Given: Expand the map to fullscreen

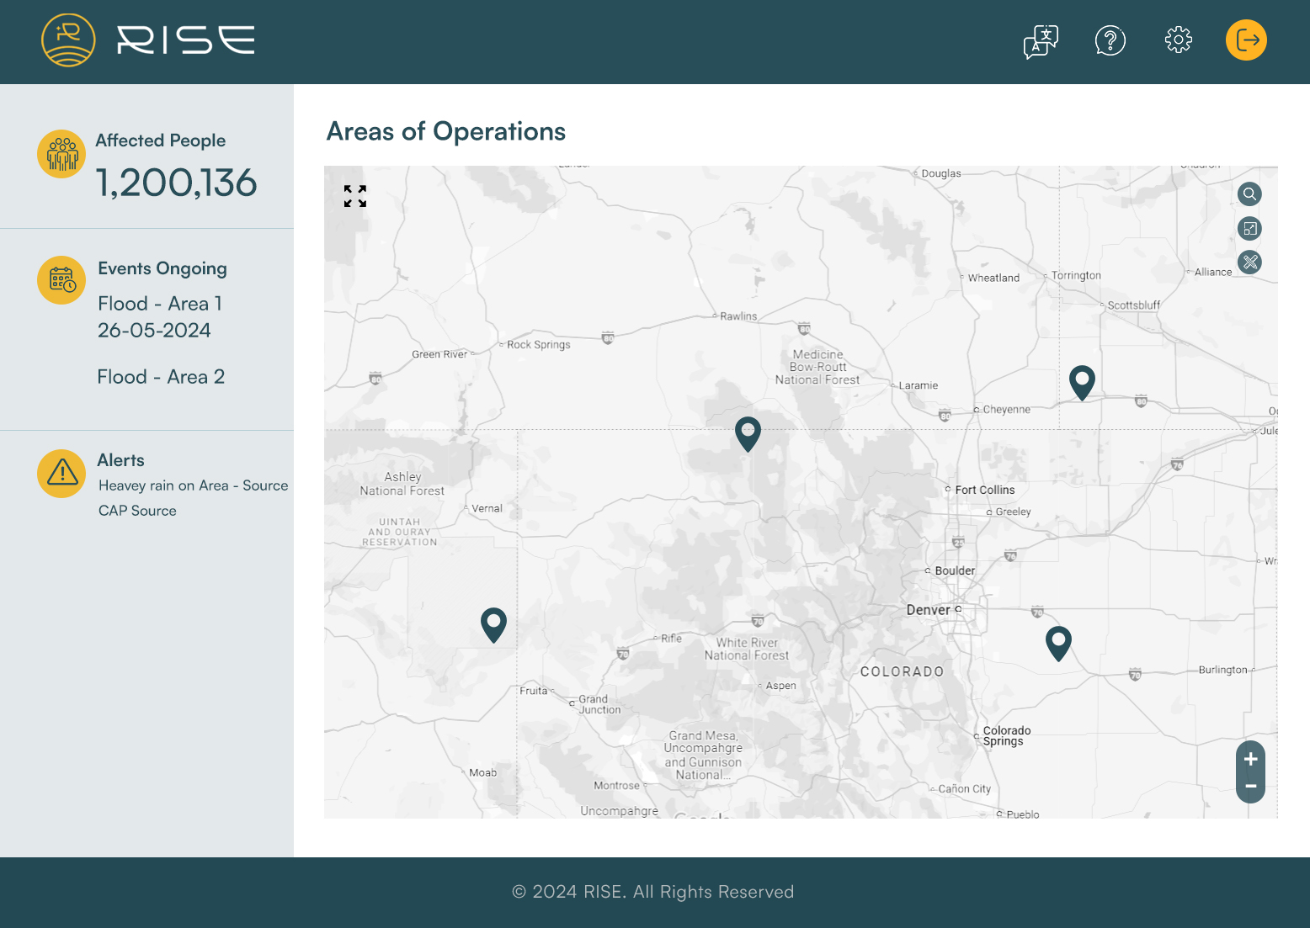Looking at the screenshot, I should 355,196.
